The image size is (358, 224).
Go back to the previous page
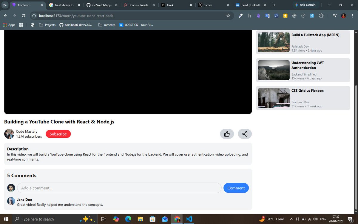pyautogui.click(x=5, y=16)
